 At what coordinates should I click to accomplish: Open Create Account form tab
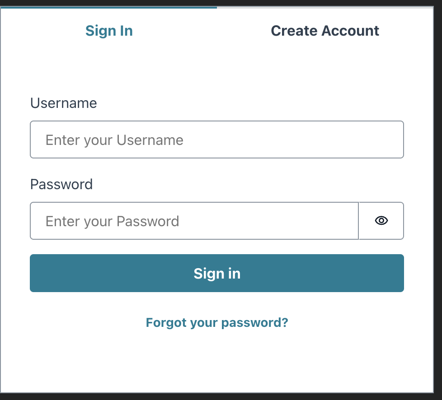pyautogui.click(x=325, y=31)
